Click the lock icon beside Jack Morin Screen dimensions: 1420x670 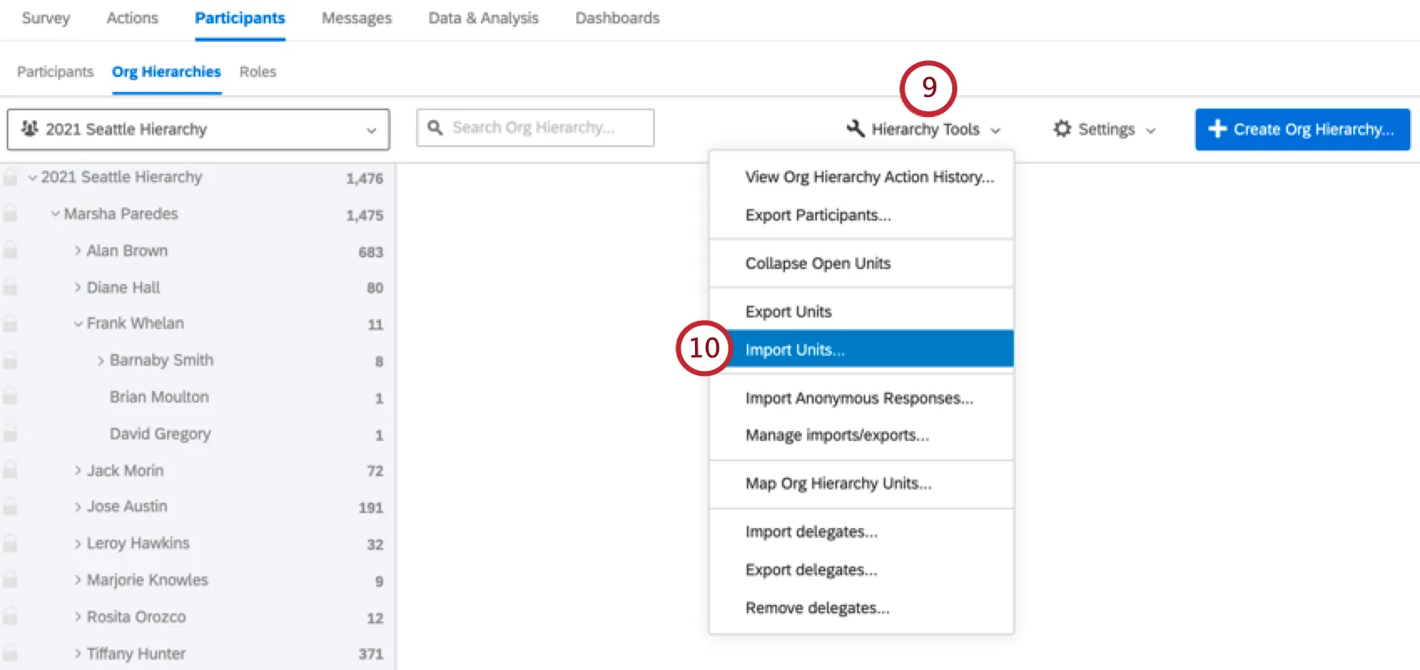(10, 470)
